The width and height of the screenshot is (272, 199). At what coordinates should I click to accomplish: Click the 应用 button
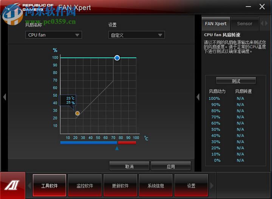pyautogui.click(x=171, y=166)
